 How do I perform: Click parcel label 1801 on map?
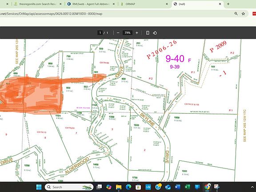click(184, 171)
